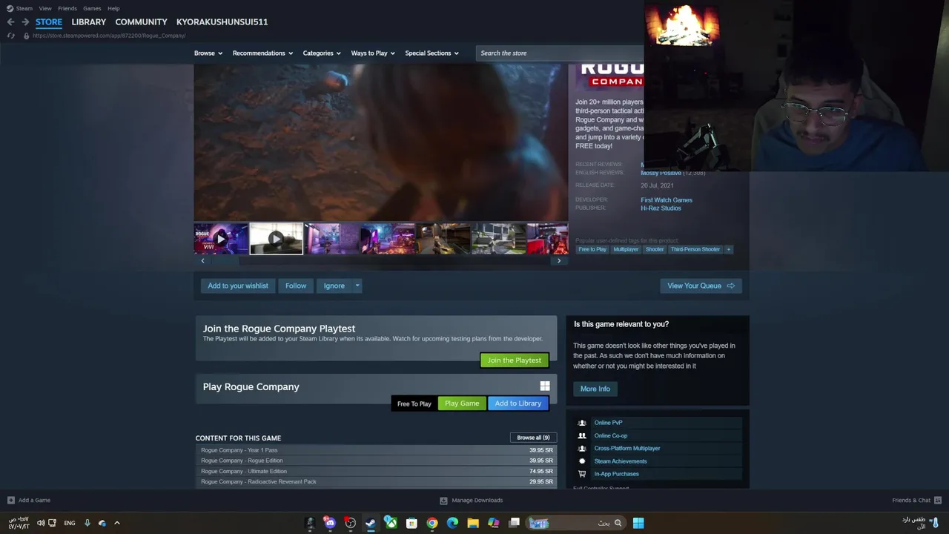Open the View menu
This screenshot has height=534, width=949.
(x=45, y=8)
